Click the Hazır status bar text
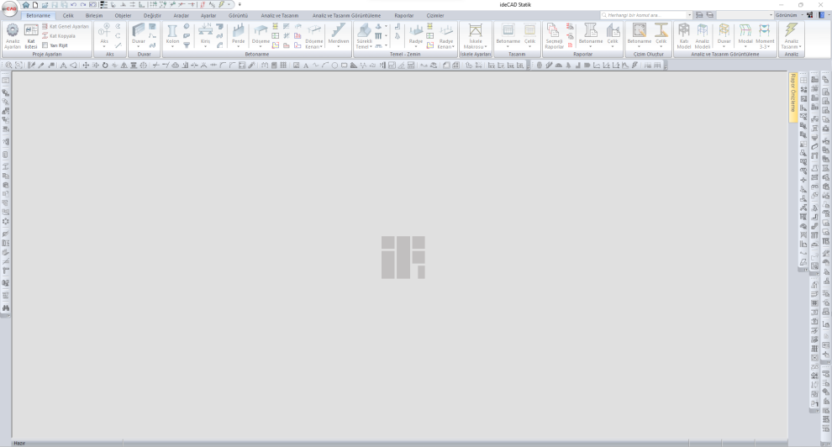Image resolution: width=832 pixels, height=447 pixels. (x=19, y=444)
